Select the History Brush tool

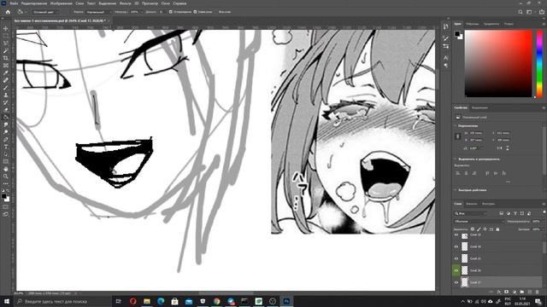click(6, 102)
